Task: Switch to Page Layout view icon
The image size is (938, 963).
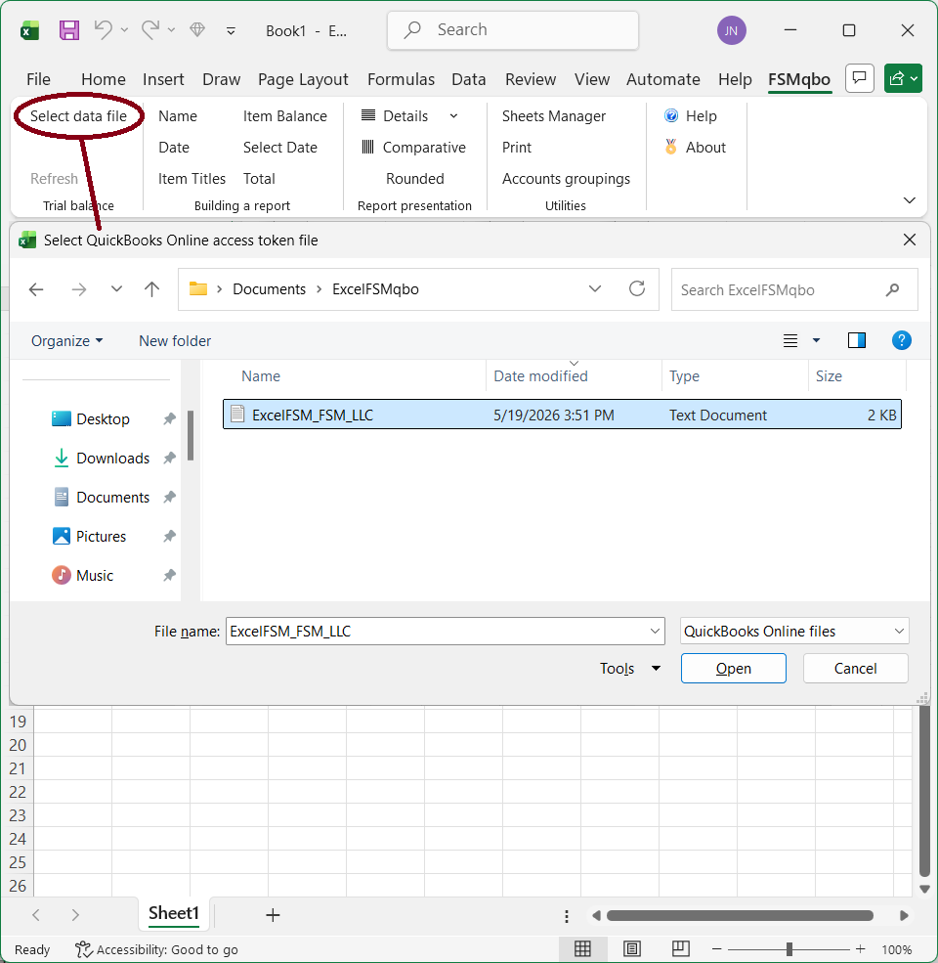Action: 631,949
